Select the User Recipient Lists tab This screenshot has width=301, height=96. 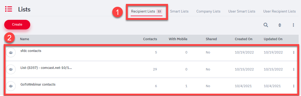pyautogui.click(x=279, y=11)
